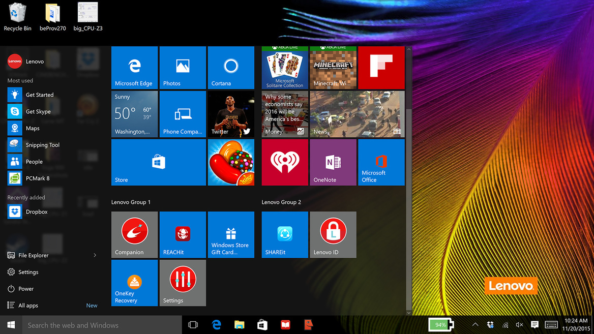Launch the Cortana tile
Image resolution: width=594 pixels, height=334 pixels.
point(231,68)
